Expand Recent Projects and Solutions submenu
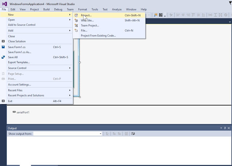232x166 pixels. (36, 95)
